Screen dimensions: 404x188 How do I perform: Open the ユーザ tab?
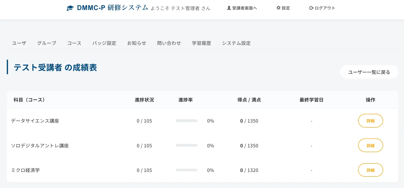pos(19,43)
